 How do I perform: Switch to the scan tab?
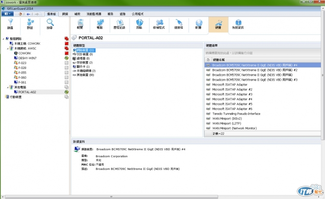click(65, 14)
